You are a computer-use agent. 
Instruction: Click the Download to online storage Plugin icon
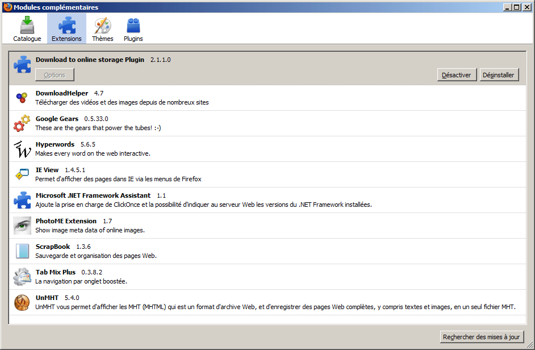point(22,64)
